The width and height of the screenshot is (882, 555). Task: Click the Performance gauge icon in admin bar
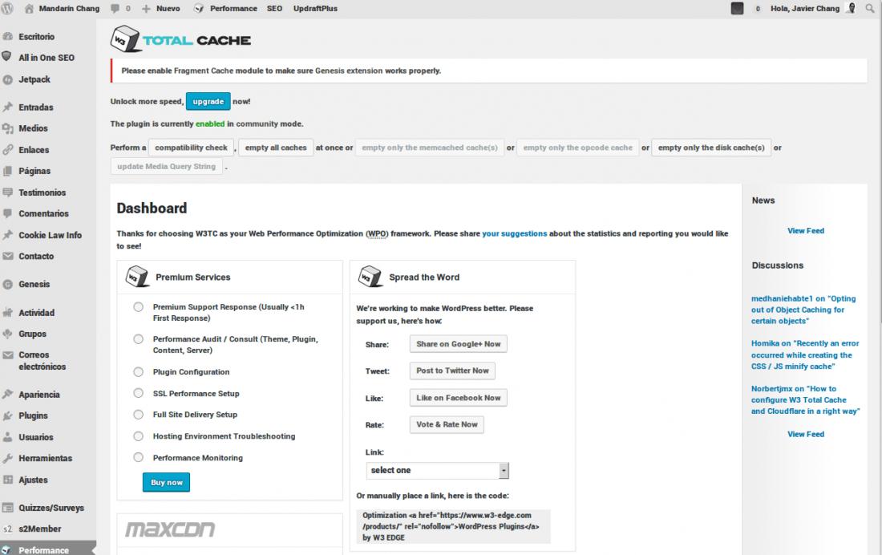(199, 9)
